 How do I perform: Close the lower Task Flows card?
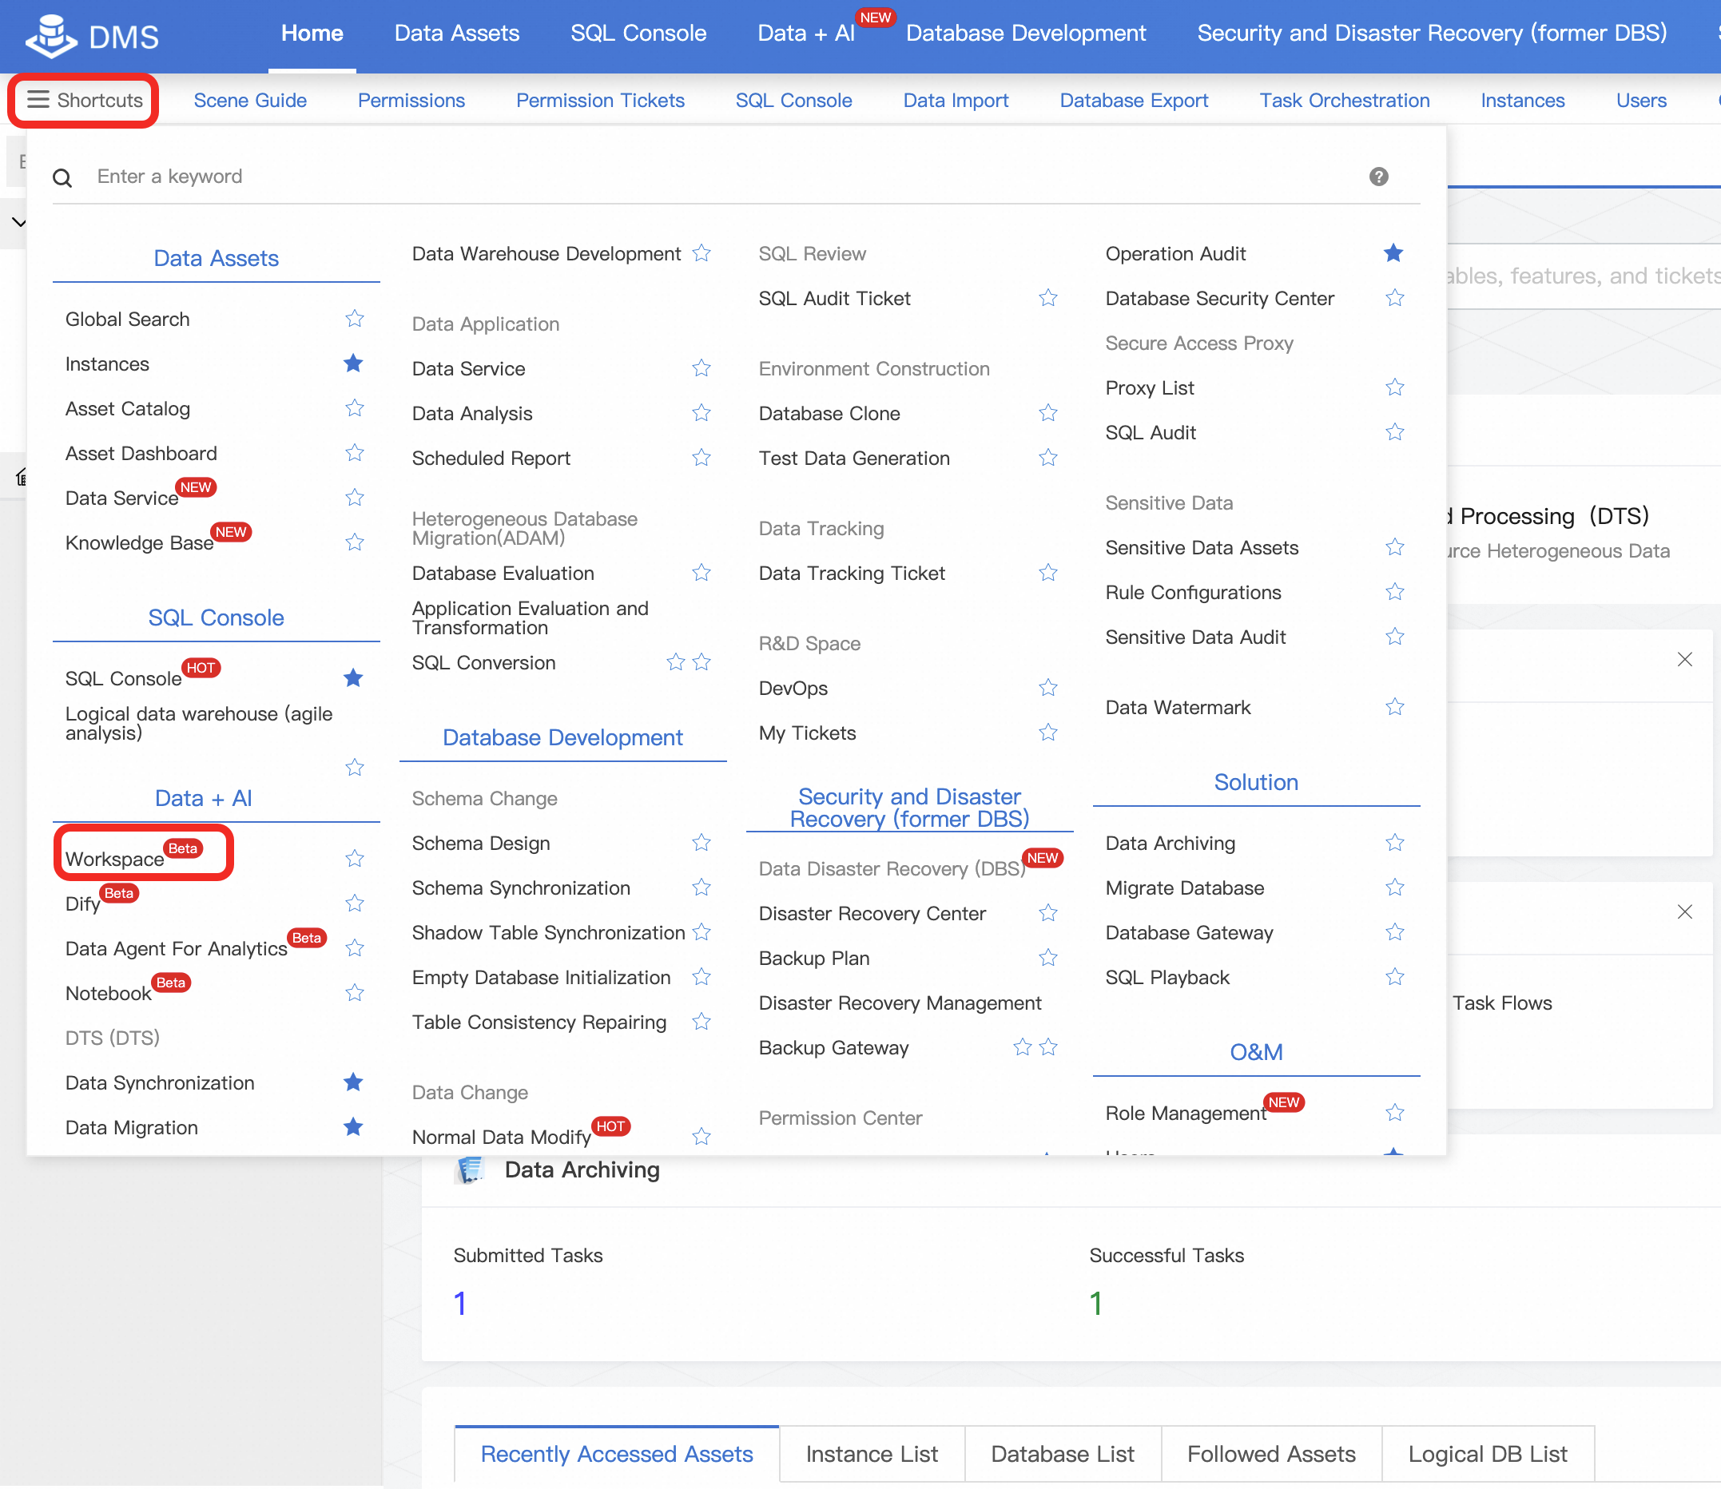1684,911
